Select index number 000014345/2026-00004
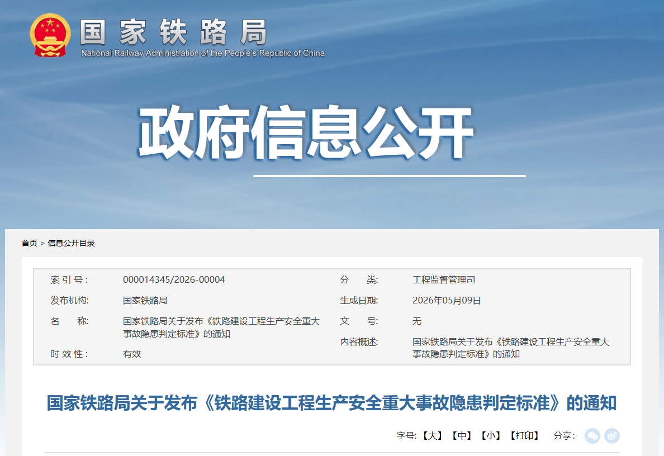 pos(174,279)
